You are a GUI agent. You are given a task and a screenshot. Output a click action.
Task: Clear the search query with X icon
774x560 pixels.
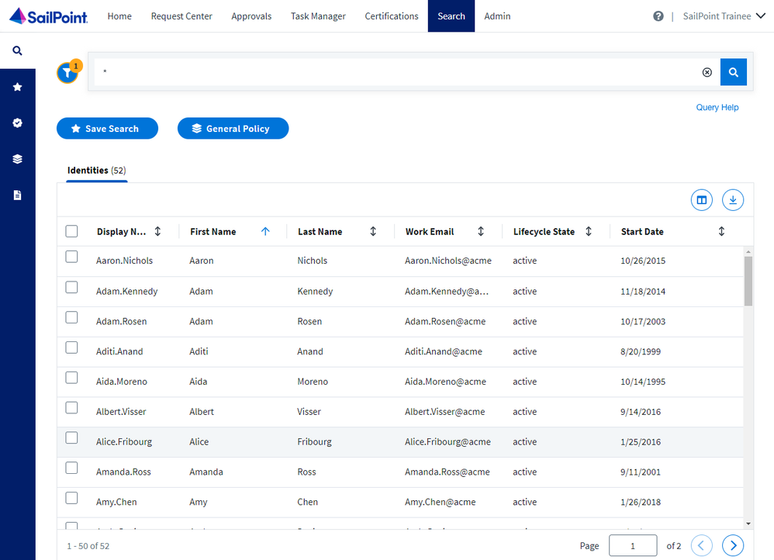coord(707,72)
